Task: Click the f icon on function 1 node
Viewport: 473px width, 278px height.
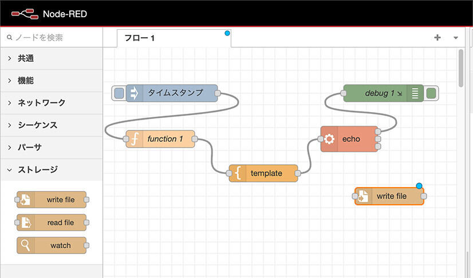Action: [x=135, y=139]
